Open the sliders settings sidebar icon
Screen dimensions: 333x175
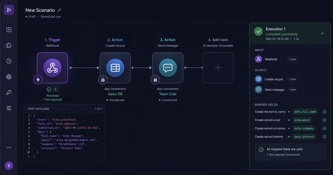[9, 108]
